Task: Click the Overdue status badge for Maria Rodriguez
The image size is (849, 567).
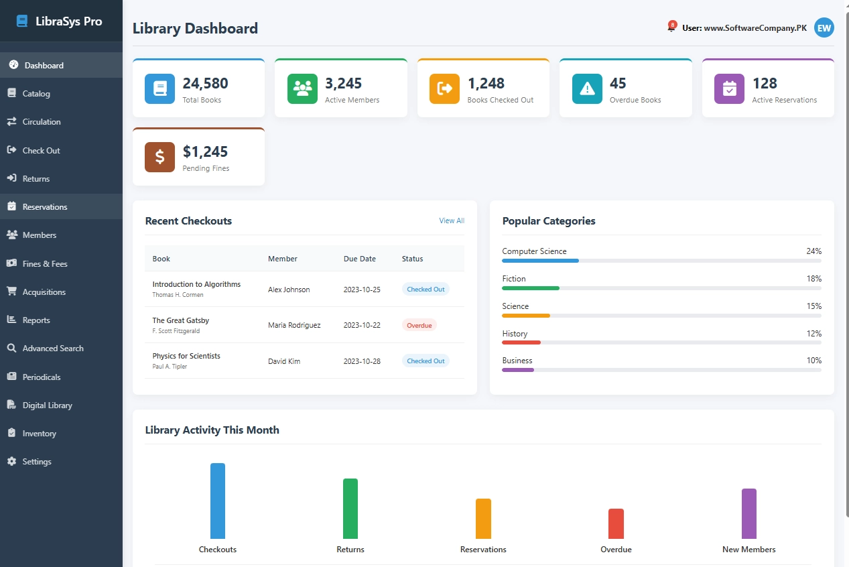Action: coord(419,324)
